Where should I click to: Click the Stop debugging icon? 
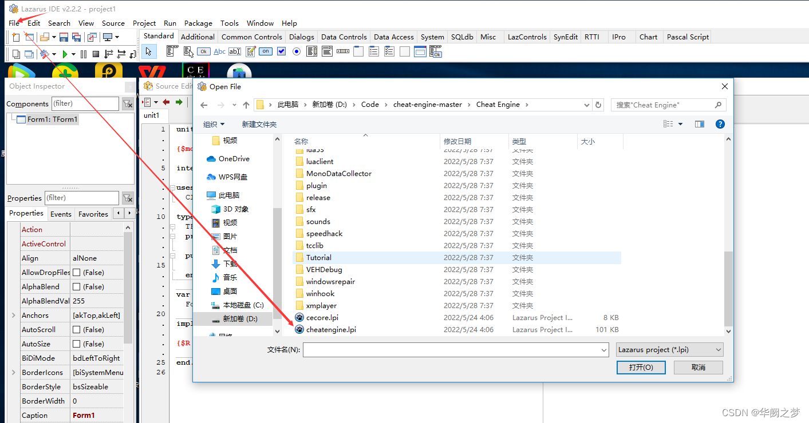point(96,54)
